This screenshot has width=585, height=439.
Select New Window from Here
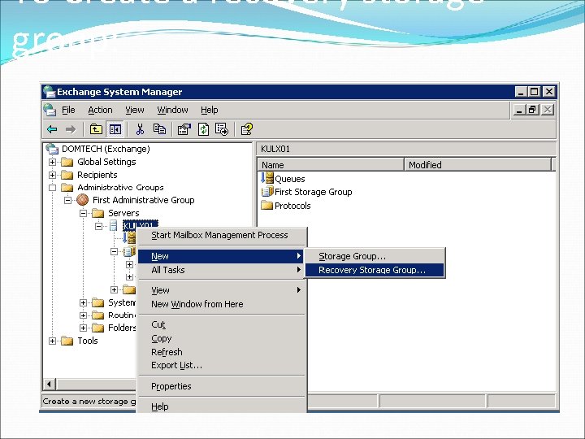(x=222, y=304)
